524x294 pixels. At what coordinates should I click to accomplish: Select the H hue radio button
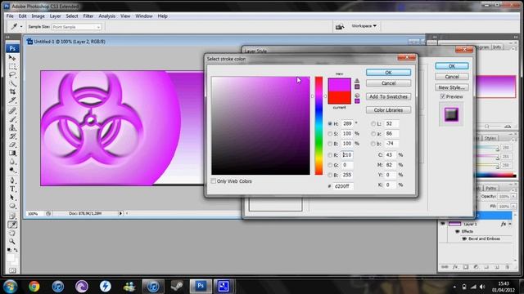(x=330, y=123)
